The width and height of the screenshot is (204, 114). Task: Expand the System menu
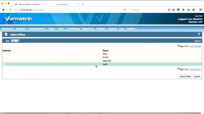[132, 29]
